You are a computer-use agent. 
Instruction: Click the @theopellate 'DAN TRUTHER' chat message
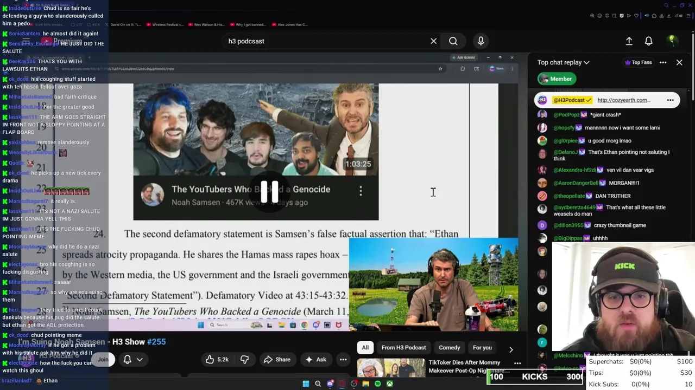(x=613, y=196)
